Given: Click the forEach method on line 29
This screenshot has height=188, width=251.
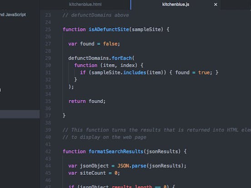Looking at the screenshot, I should click(x=122, y=58).
